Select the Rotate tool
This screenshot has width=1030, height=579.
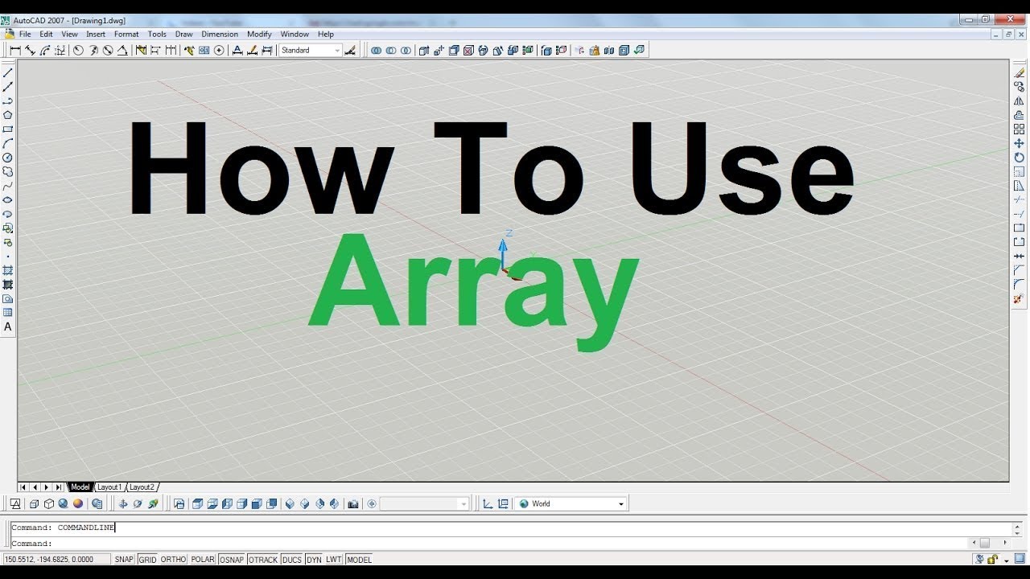(x=1019, y=158)
